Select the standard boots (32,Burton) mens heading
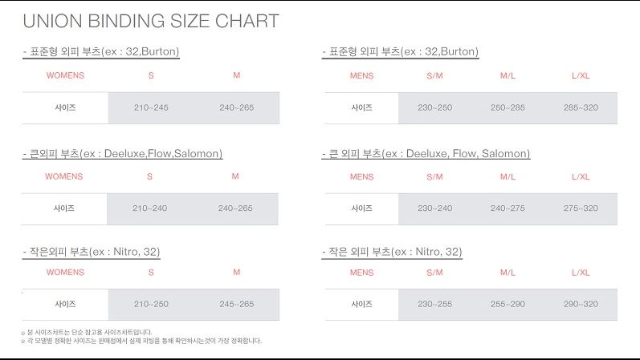The image size is (640, 360). (401, 52)
